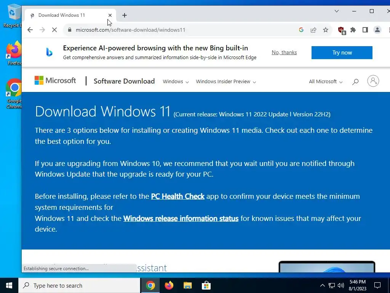Click the Google icon in address bar

click(301, 30)
